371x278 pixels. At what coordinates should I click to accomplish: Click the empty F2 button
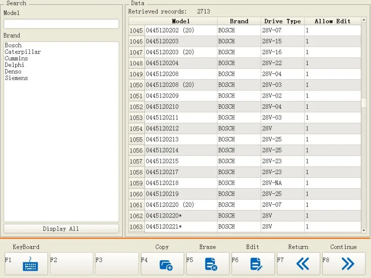tap(71, 264)
